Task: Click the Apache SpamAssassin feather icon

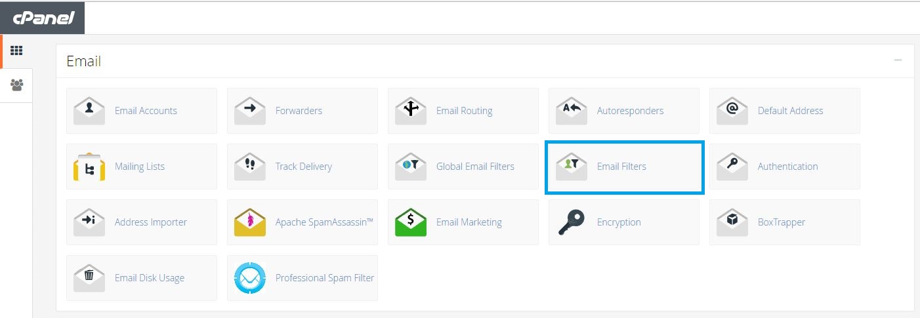Action: pyautogui.click(x=250, y=222)
